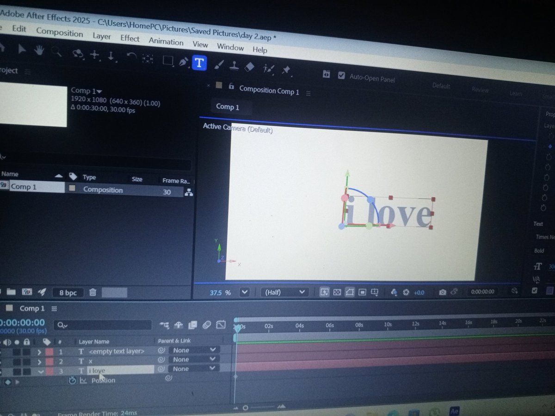Open grid and guide options dropdown
The width and height of the screenshot is (555, 416).
[375, 292]
